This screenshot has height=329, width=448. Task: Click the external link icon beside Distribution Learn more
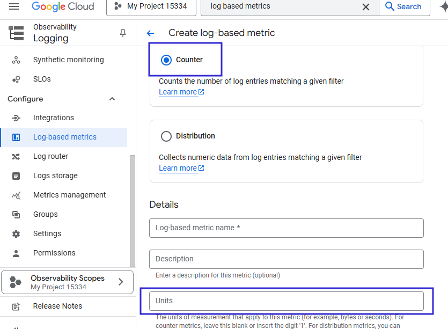pyautogui.click(x=201, y=168)
